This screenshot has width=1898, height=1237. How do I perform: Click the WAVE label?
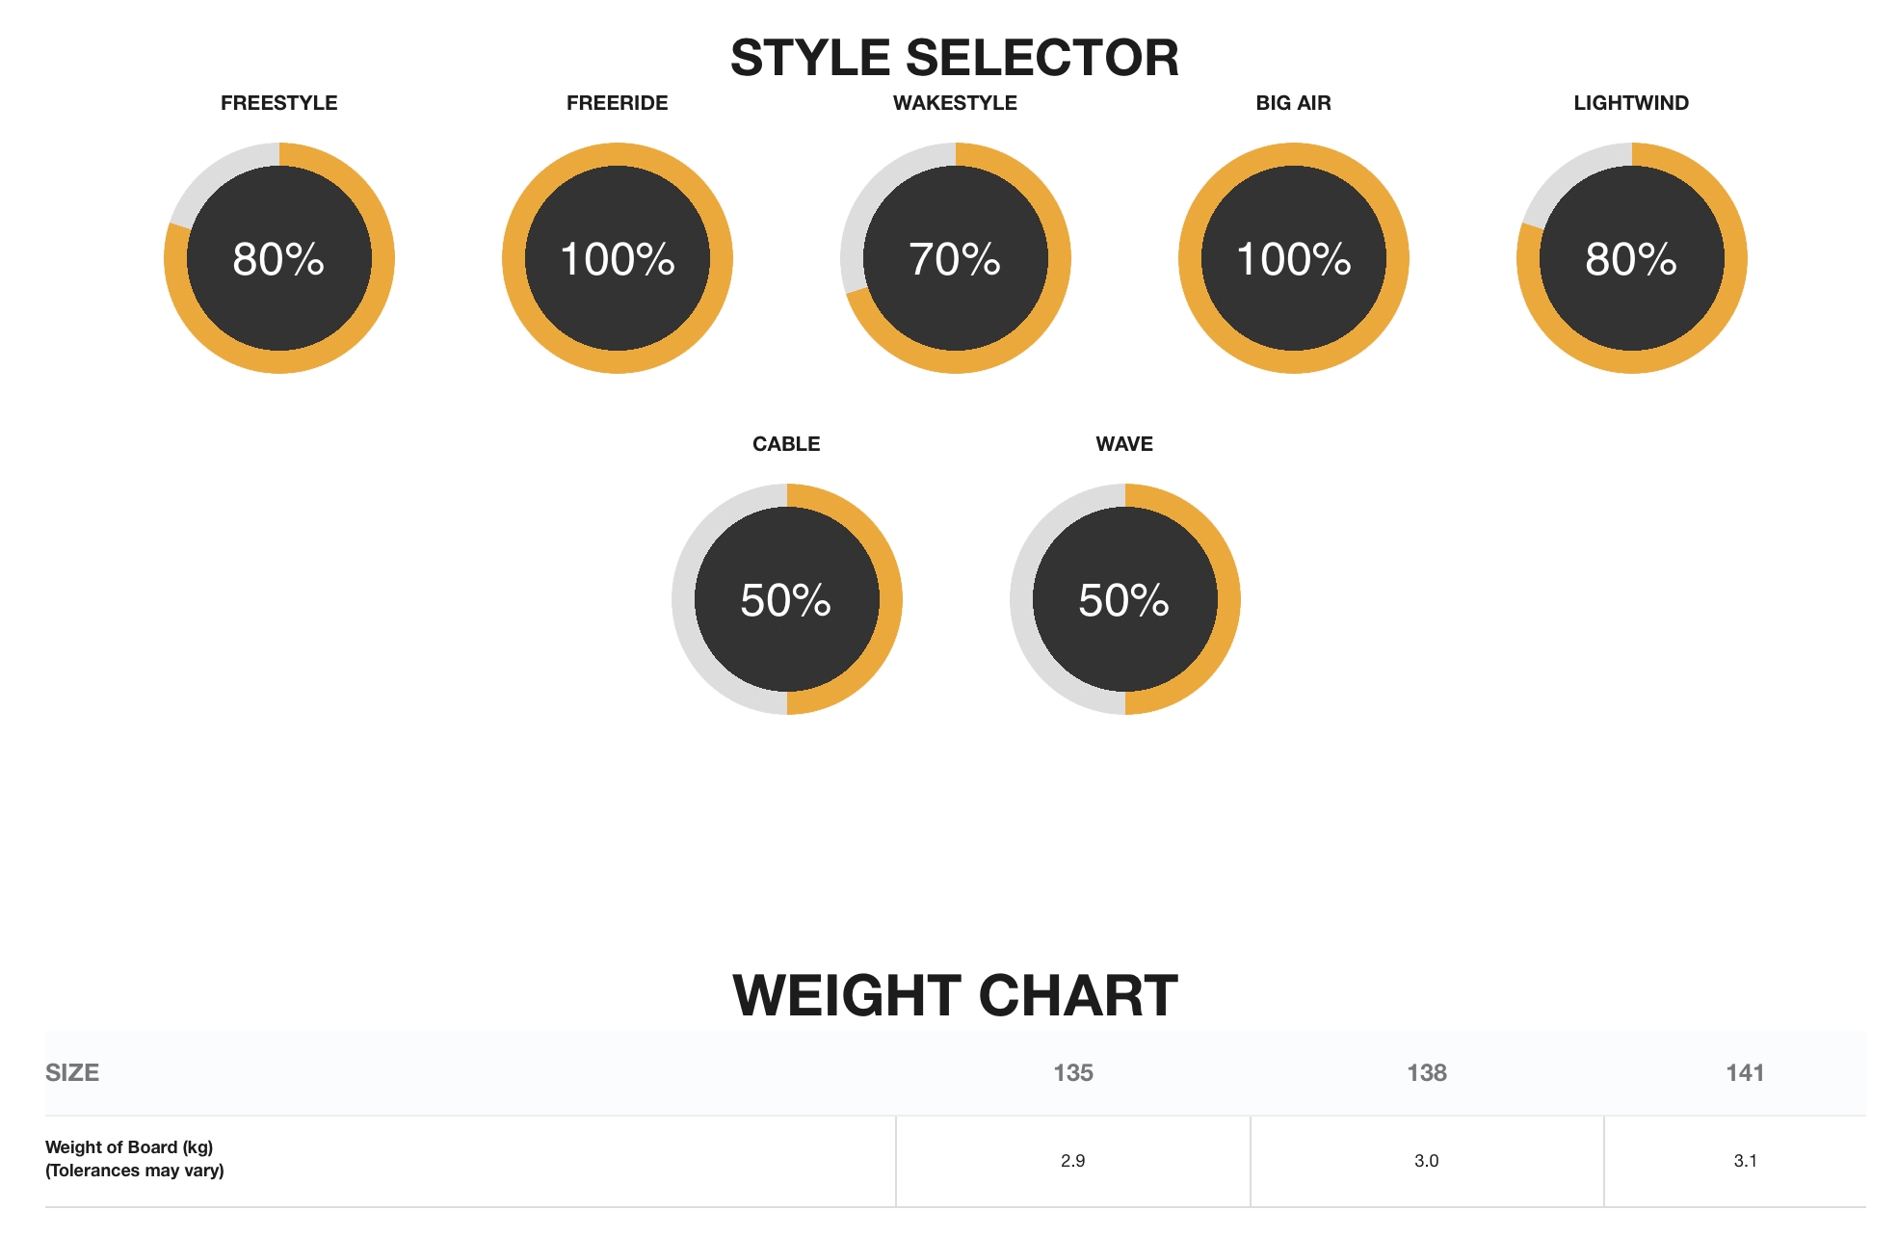1124,444
